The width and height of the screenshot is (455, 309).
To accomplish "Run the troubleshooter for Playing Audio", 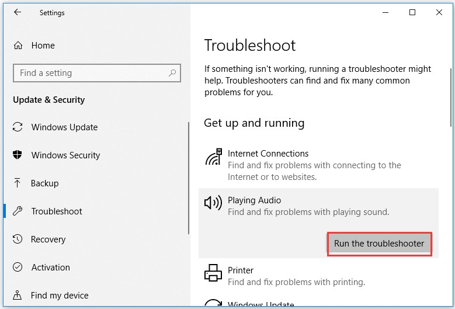I will pyautogui.click(x=379, y=244).
